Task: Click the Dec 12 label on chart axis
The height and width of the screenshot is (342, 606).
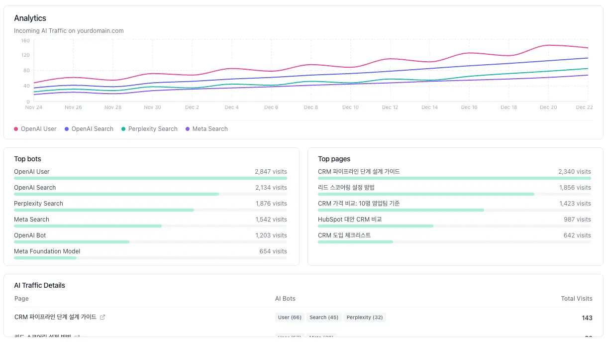Action: (390, 108)
